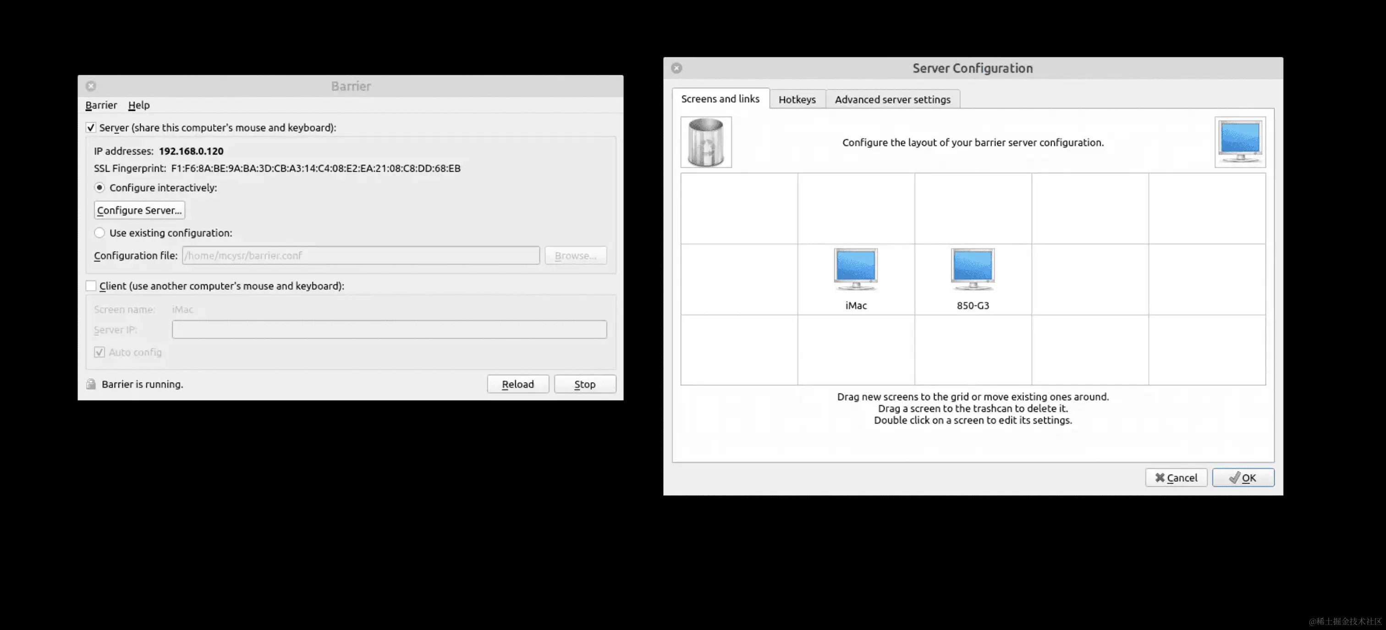
Task: Enable the Client mode checkbox
Action: (x=91, y=286)
